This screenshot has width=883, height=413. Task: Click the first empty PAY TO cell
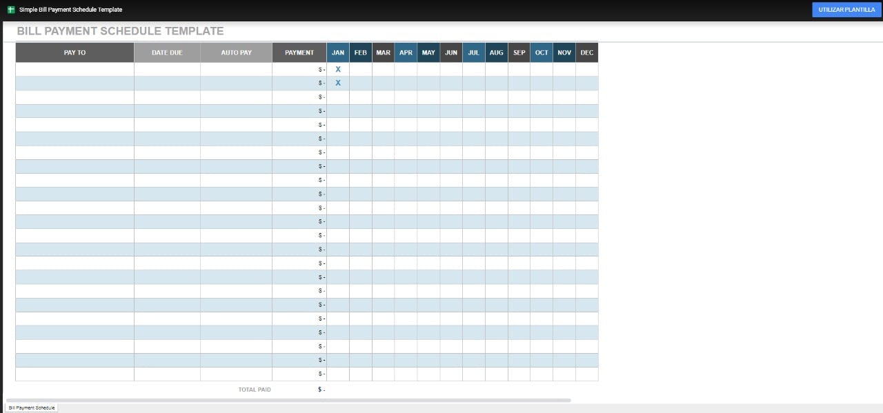[x=75, y=70]
